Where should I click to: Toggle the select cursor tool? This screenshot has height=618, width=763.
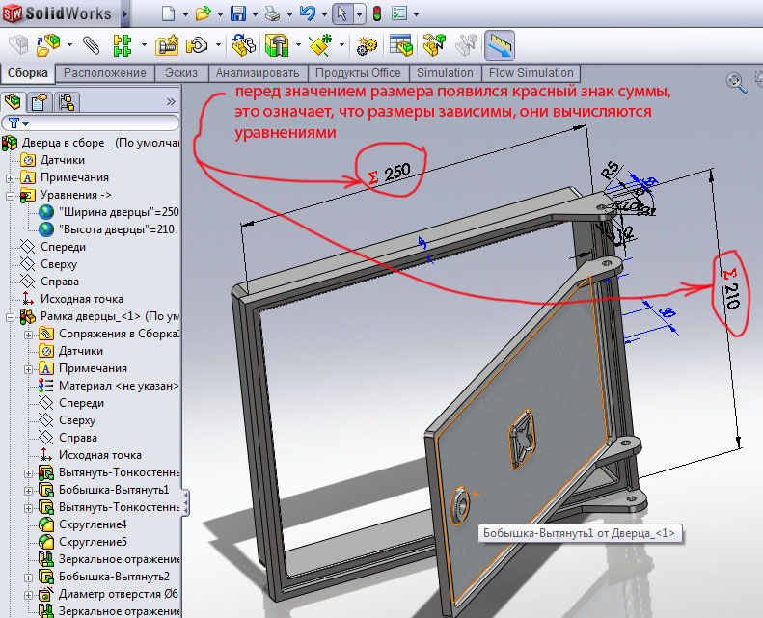[340, 14]
